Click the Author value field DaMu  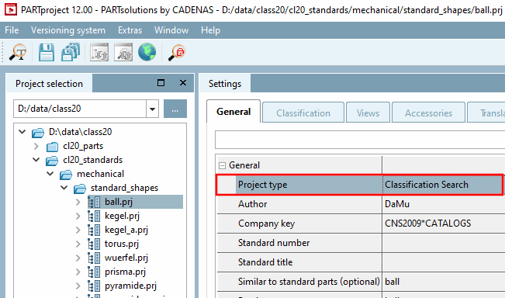[443, 204]
